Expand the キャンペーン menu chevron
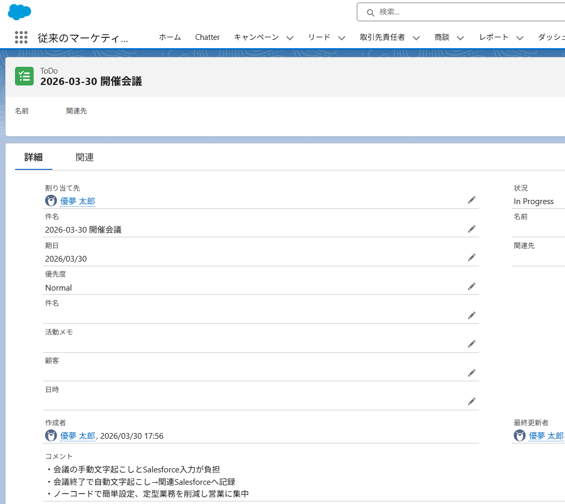 click(x=290, y=38)
